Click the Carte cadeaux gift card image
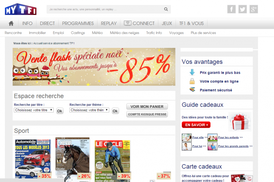 pos(242,178)
